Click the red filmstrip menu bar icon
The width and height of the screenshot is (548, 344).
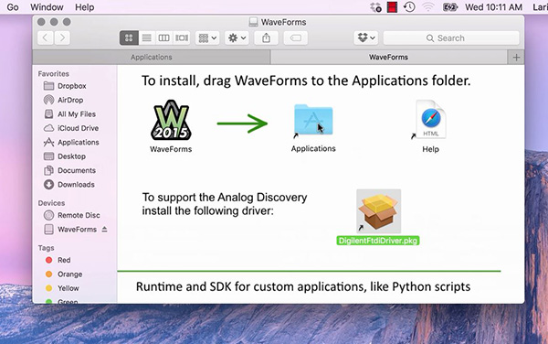[x=392, y=7]
